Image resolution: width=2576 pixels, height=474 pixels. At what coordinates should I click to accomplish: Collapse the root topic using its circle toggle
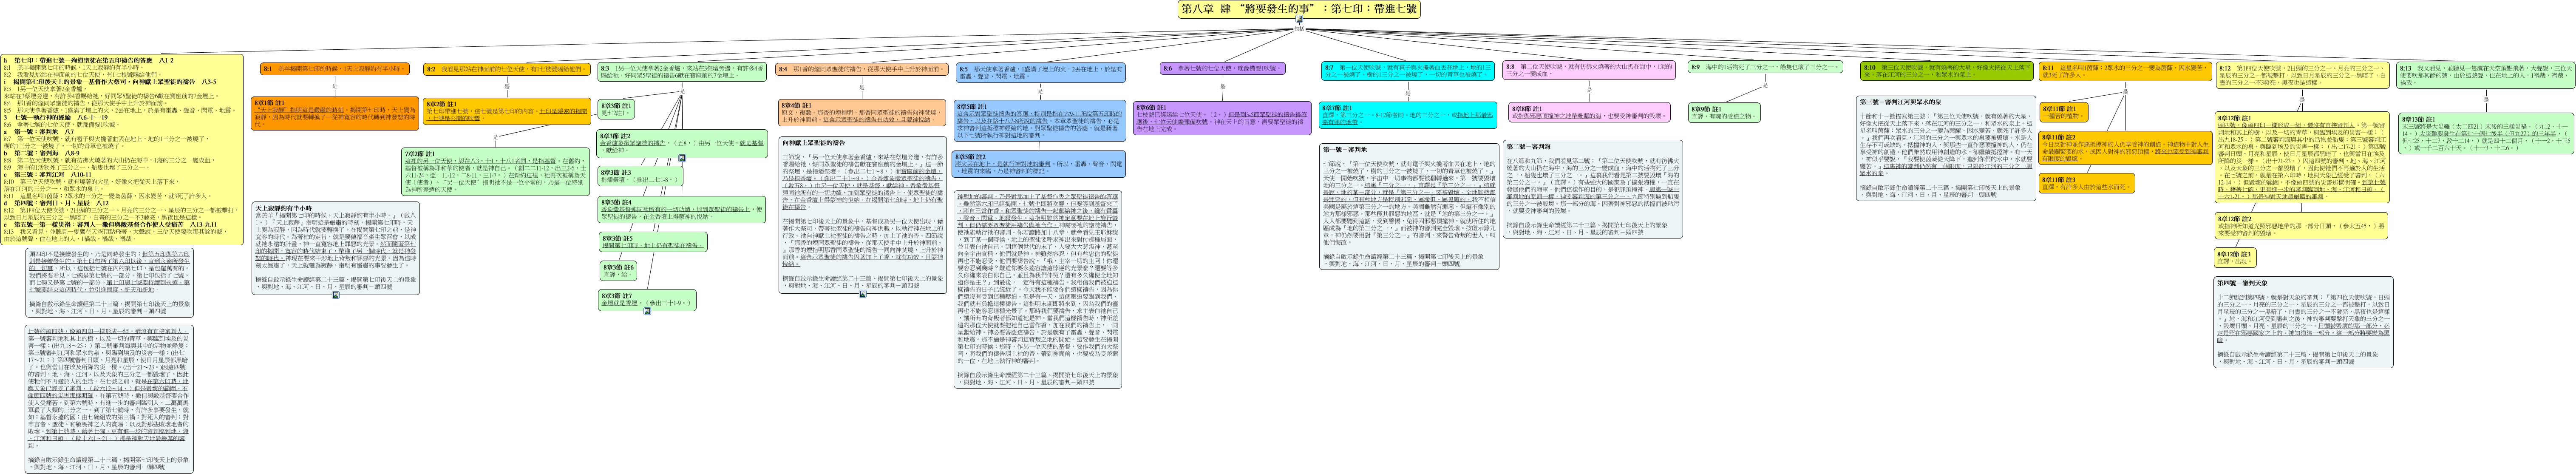point(1299,20)
